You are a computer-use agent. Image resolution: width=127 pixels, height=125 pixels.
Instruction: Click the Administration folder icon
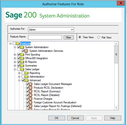point(27,77)
